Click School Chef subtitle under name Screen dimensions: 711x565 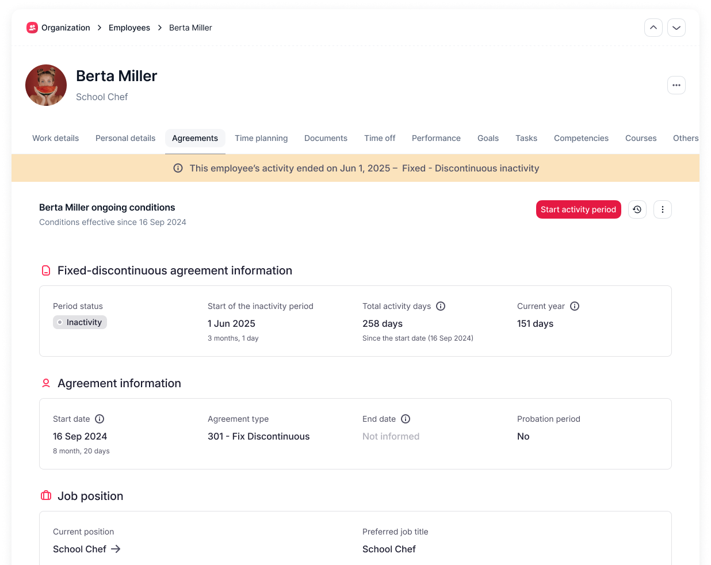click(102, 97)
